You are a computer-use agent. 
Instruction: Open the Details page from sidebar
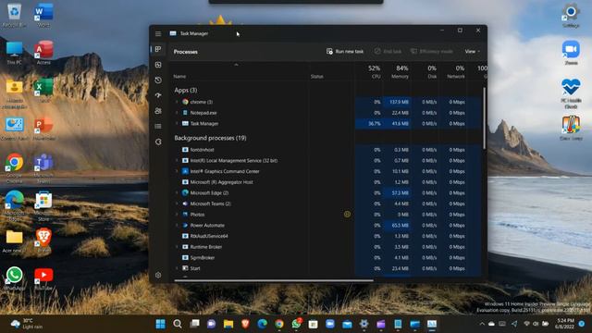[158, 126]
